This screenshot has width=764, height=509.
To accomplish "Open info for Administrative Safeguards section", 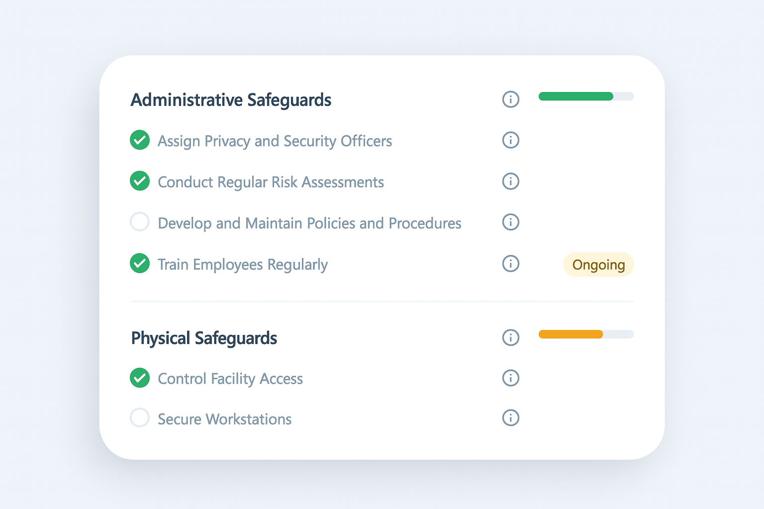I will tap(510, 99).
